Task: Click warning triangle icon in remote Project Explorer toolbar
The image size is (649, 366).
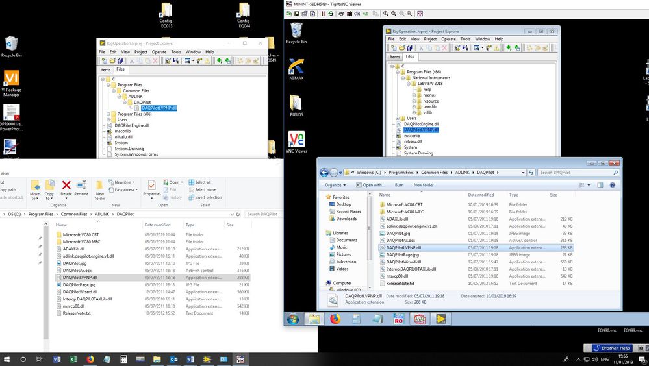Action: click(x=497, y=48)
